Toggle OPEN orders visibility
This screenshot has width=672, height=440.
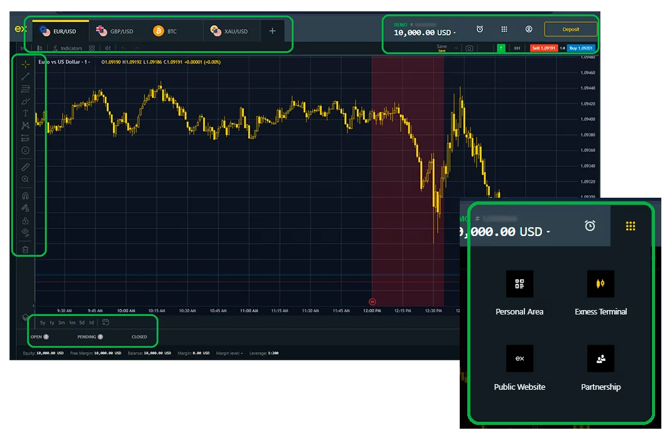[x=46, y=337]
